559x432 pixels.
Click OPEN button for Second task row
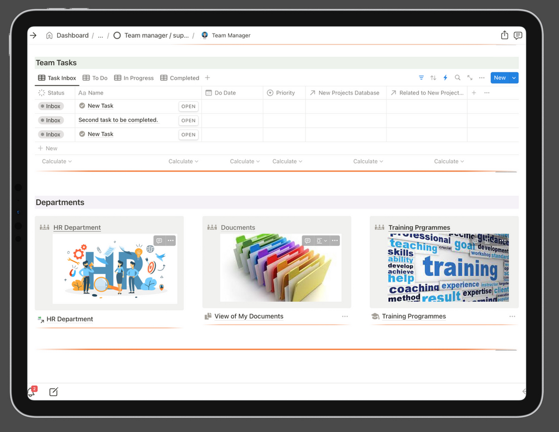188,121
